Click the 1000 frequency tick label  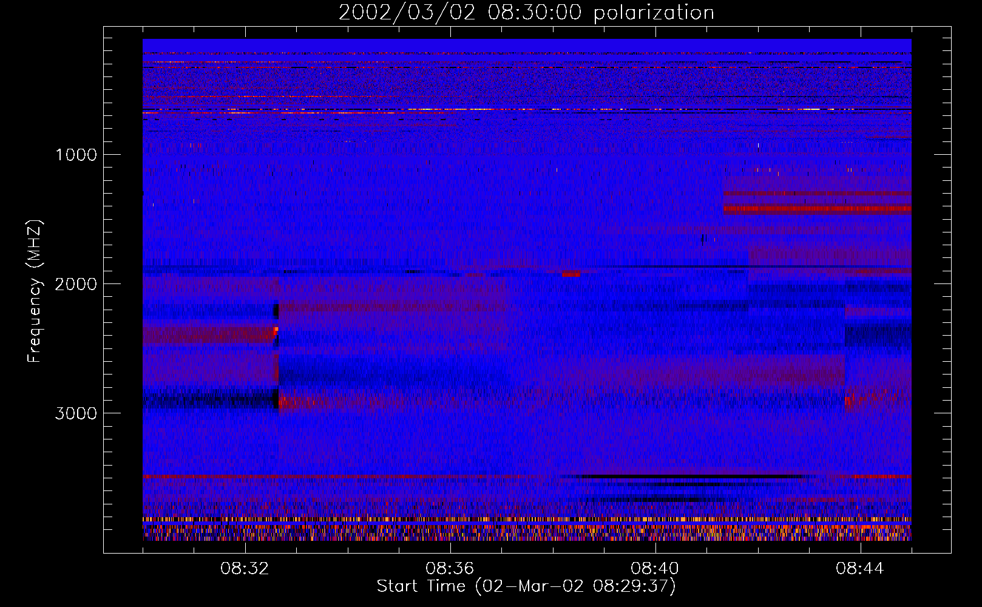coord(76,155)
